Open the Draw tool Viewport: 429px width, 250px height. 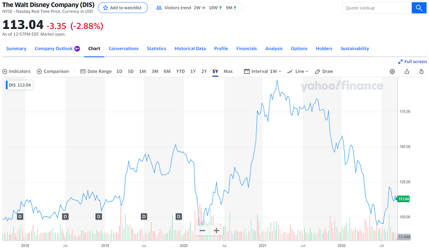click(324, 71)
